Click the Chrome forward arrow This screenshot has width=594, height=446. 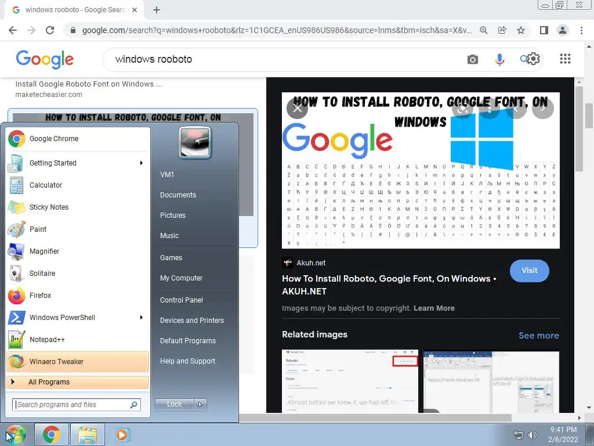(x=31, y=30)
